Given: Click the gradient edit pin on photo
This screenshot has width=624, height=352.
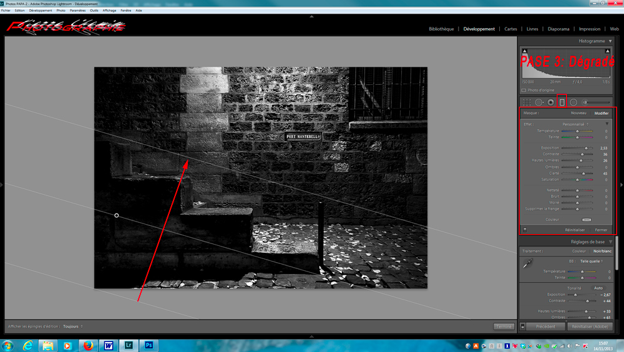Looking at the screenshot, I should 117,215.
